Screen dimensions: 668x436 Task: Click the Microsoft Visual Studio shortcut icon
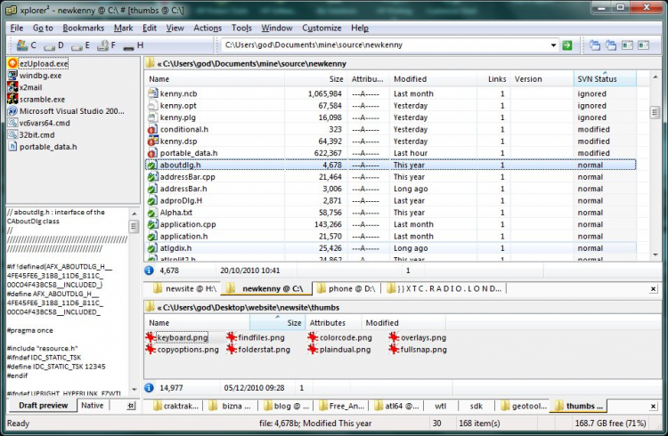point(12,111)
